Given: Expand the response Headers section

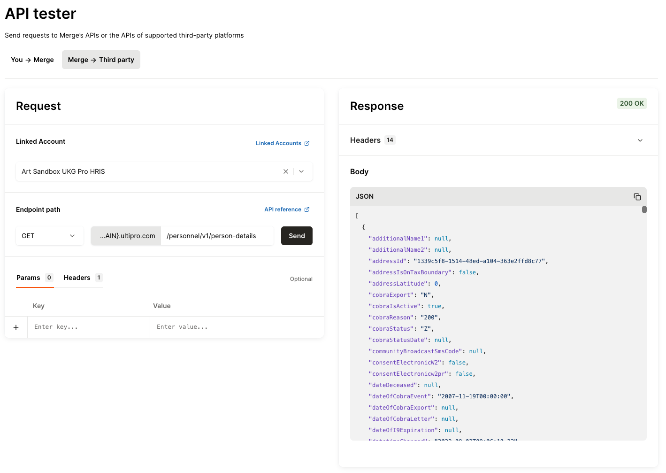Looking at the screenshot, I should 640,140.
